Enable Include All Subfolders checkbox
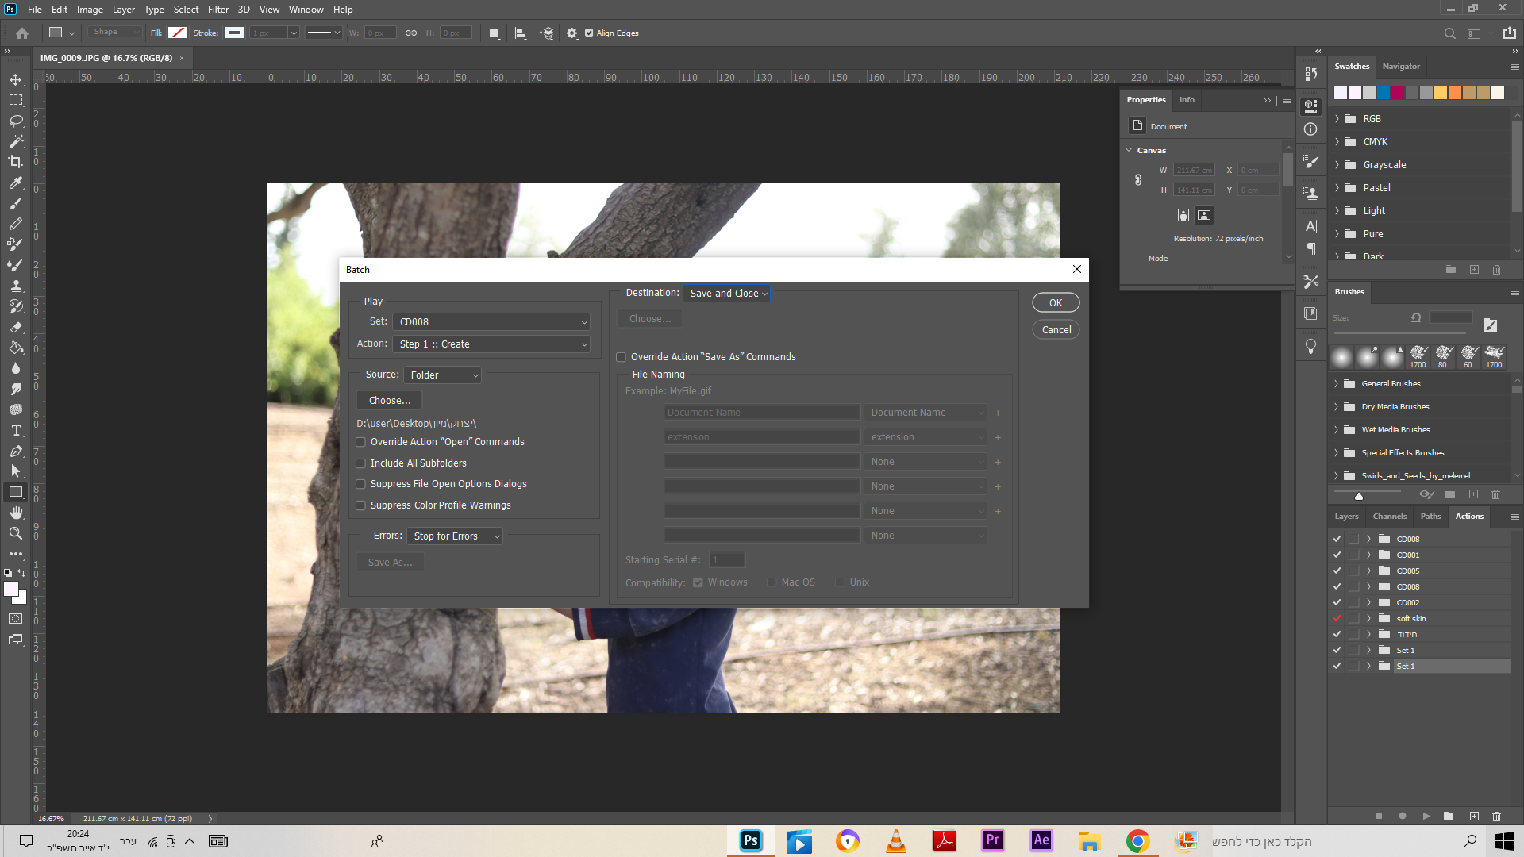Image resolution: width=1524 pixels, height=857 pixels. (361, 463)
